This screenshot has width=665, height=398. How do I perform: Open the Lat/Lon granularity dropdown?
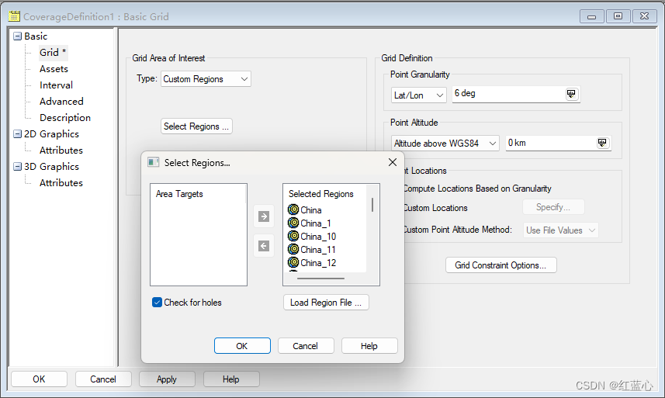[x=418, y=95]
